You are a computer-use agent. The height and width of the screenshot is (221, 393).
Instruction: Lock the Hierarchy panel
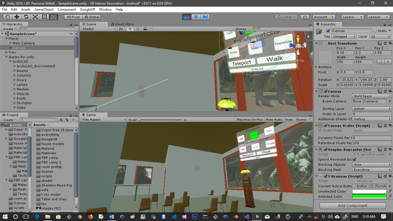(x=71, y=25)
